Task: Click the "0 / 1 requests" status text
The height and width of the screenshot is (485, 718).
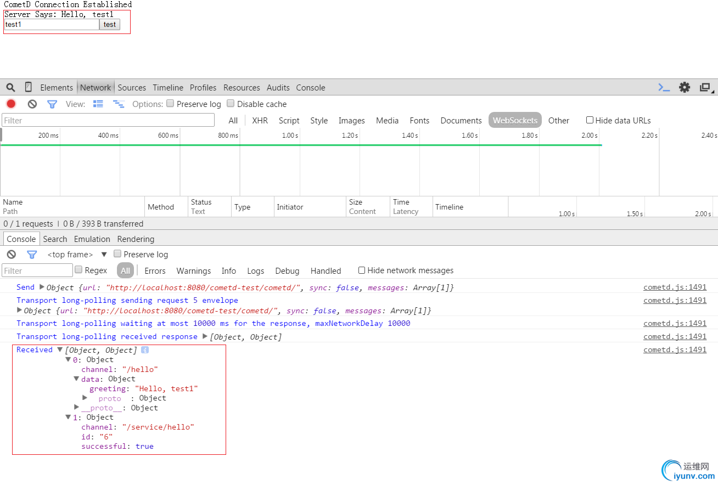Action: [28, 223]
